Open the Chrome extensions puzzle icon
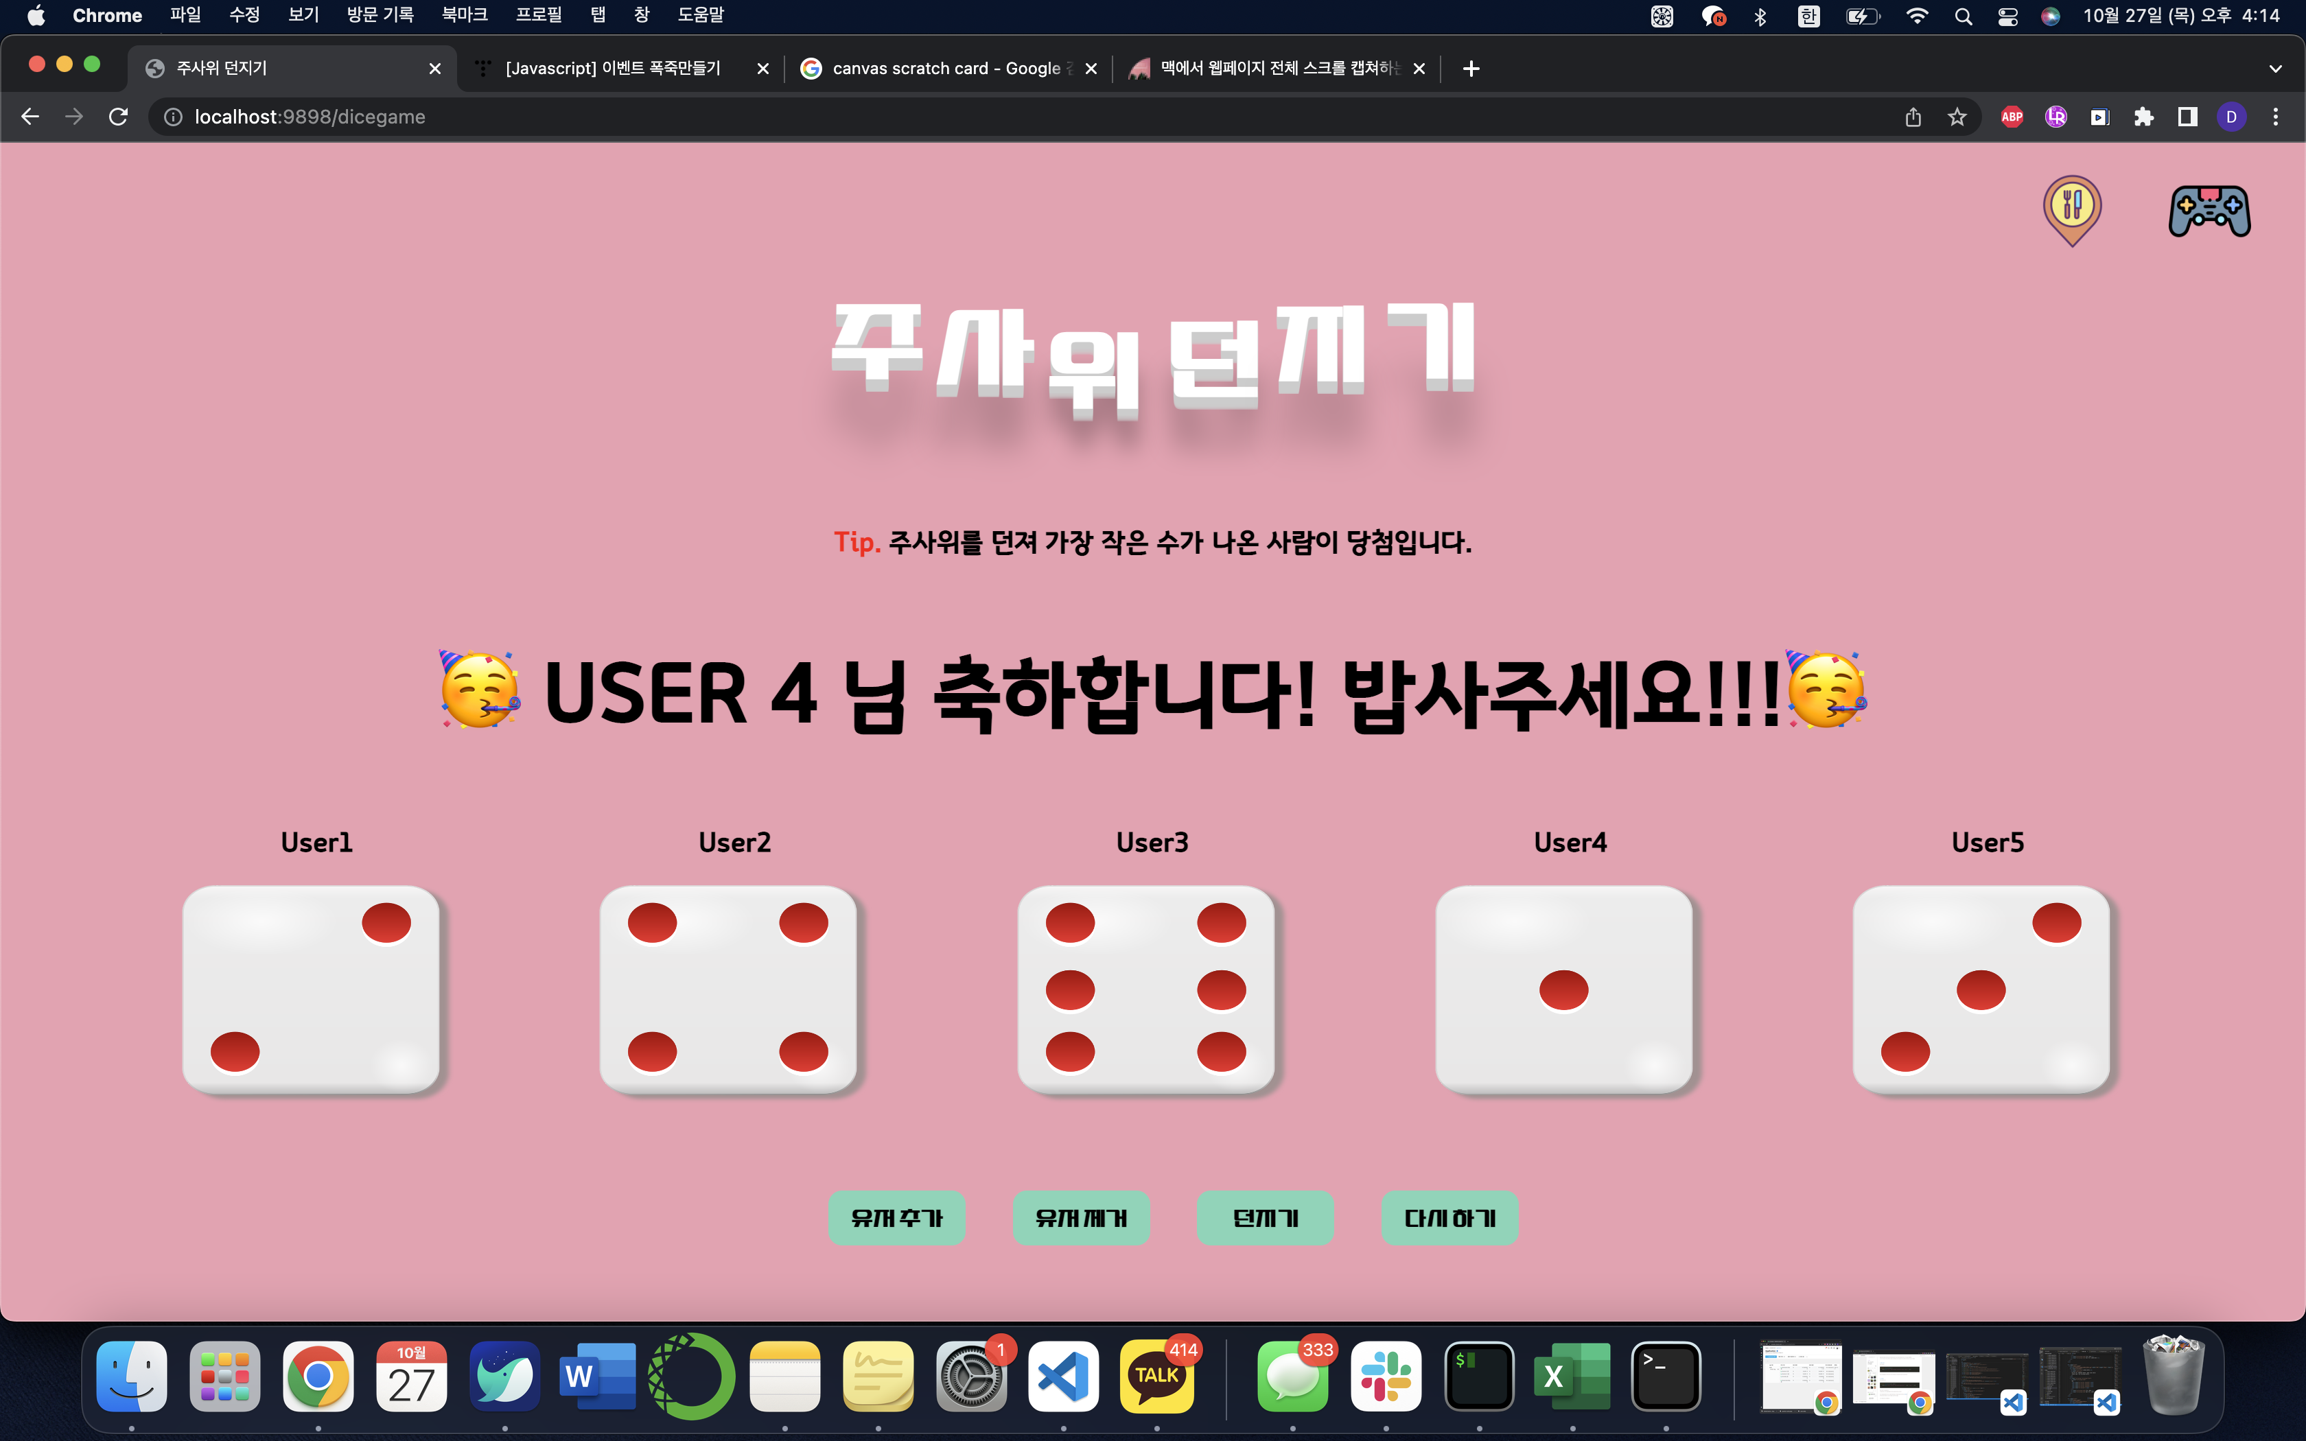 [x=2145, y=116]
